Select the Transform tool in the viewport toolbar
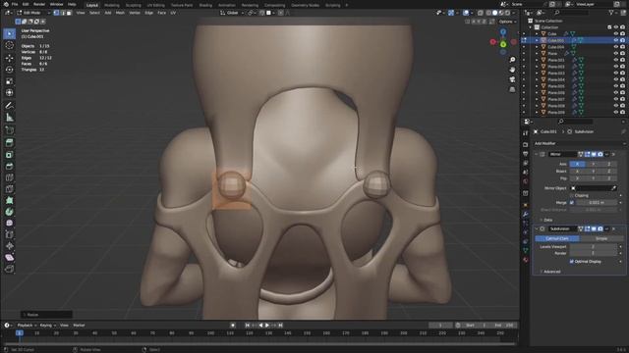 [9, 92]
